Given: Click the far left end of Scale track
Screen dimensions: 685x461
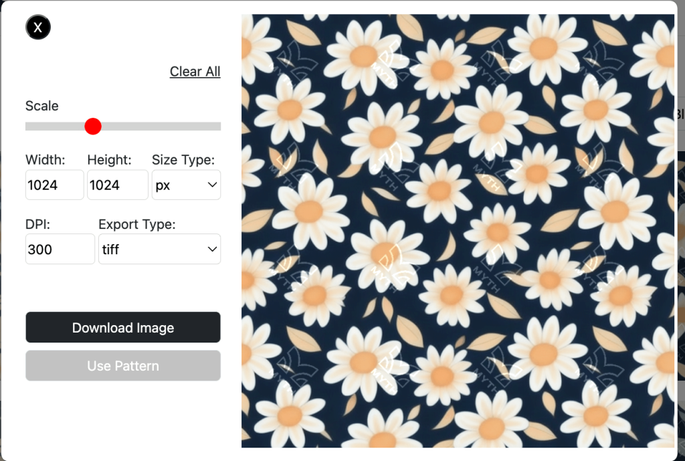Looking at the screenshot, I should pos(27,126).
